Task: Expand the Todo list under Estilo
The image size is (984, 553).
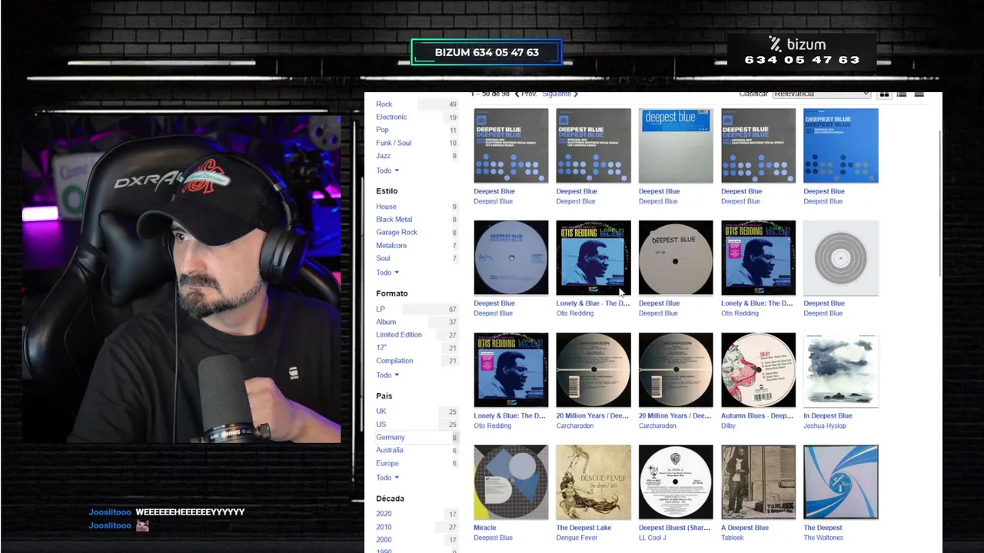Action: (x=387, y=273)
